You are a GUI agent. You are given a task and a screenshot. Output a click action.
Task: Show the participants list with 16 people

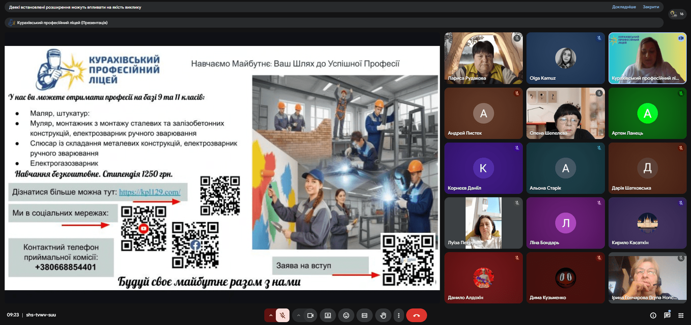pyautogui.click(x=677, y=14)
